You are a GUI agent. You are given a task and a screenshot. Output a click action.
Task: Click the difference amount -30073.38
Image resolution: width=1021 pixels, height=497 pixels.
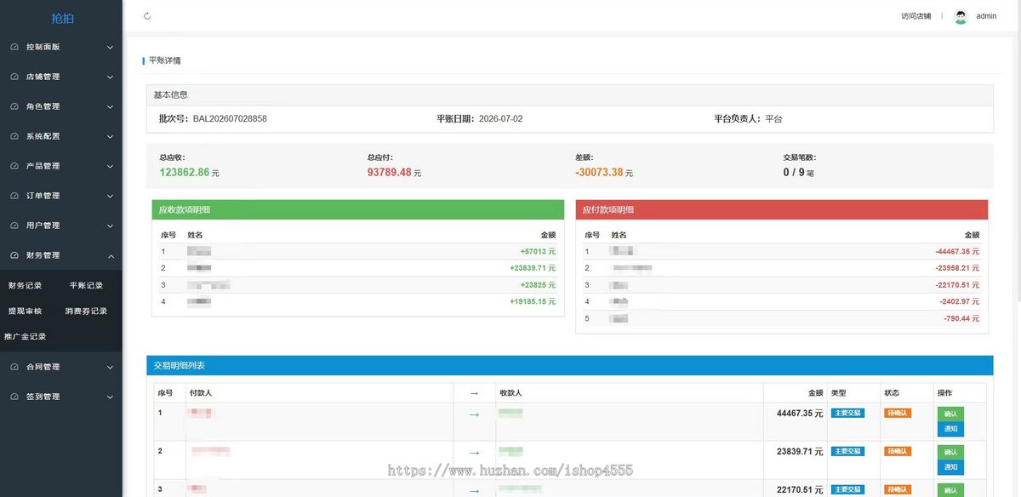pos(599,172)
